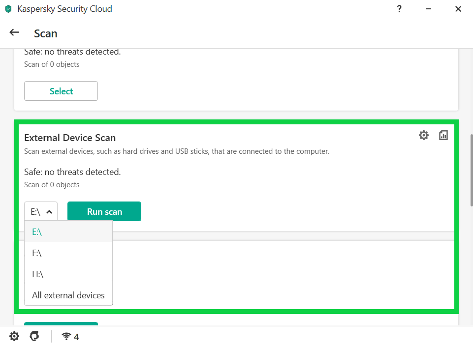Click the support agent icon in bottom bar
473x346 pixels.
[34, 336]
